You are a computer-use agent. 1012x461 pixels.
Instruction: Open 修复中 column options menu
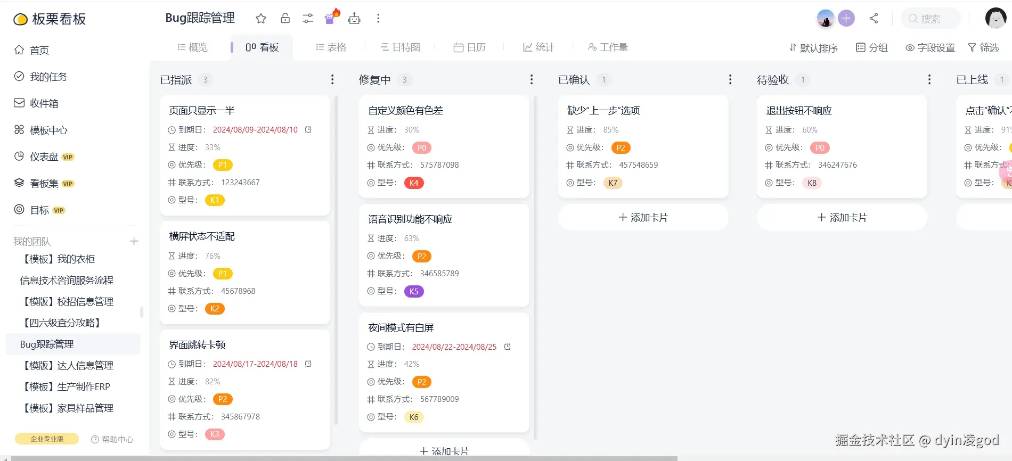tap(532, 79)
